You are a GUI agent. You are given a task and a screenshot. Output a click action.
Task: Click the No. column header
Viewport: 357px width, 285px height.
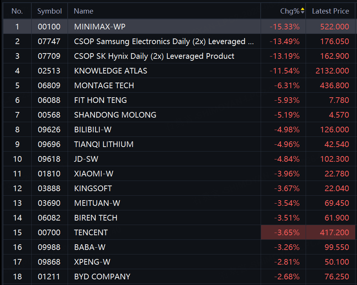tap(17, 11)
